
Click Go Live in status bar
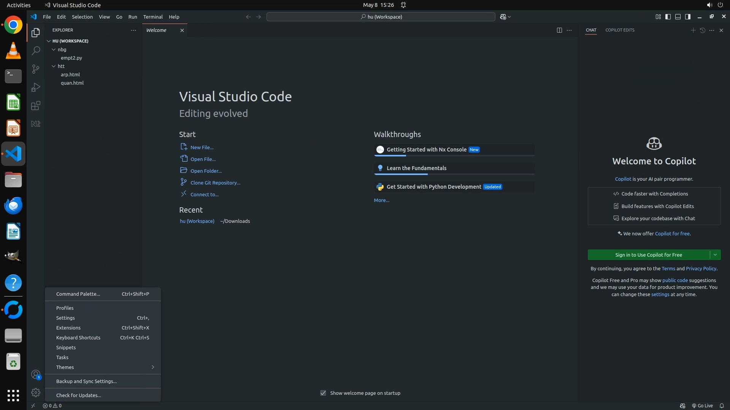pos(702,406)
